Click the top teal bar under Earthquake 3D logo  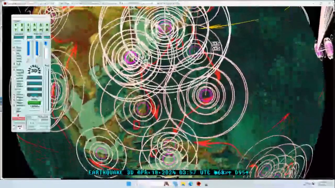coord(34,78)
